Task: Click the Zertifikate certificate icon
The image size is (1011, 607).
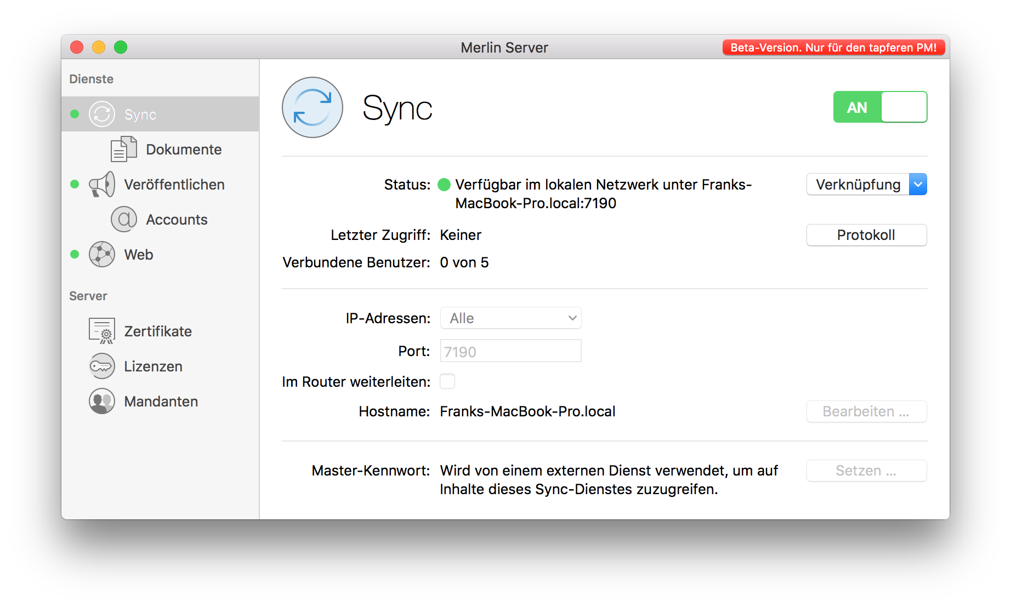Action: click(102, 330)
